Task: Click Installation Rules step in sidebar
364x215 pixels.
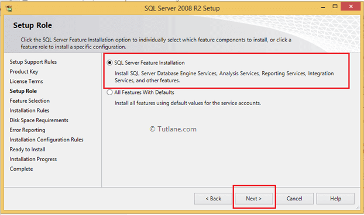Action: pos(29,110)
